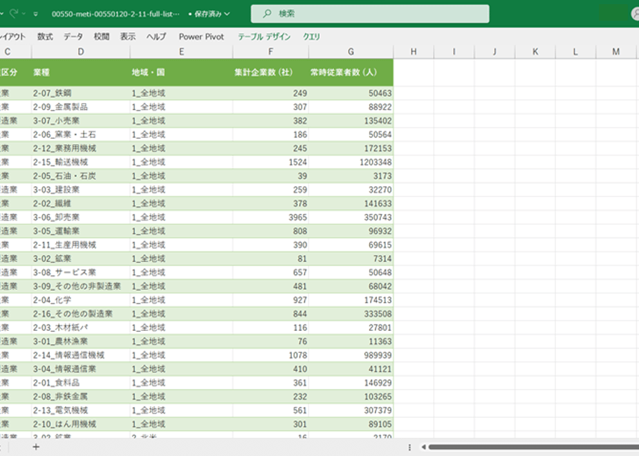The image size is (639, 456).
Task: Click company count value 3965
Action: (270, 218)
